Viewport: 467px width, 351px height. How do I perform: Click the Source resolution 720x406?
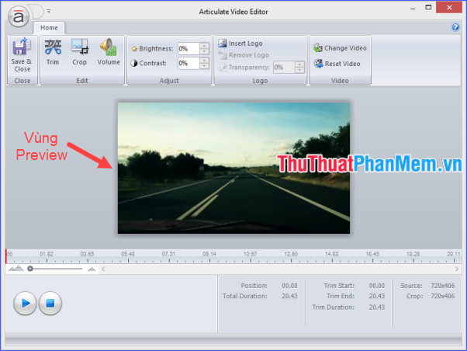[443, 286]
